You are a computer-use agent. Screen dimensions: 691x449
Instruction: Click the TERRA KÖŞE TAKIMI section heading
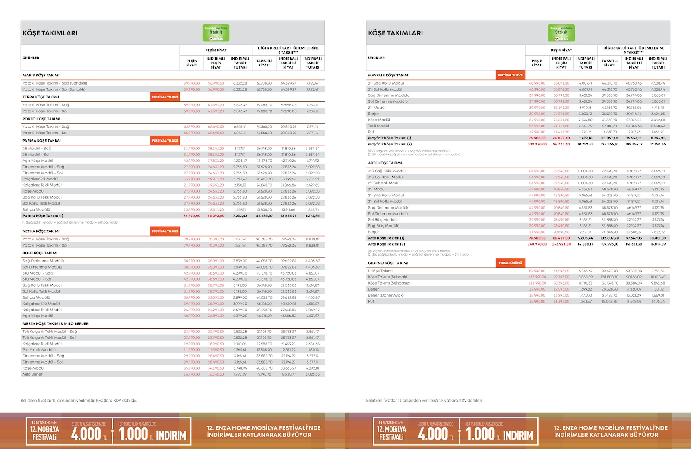pos(41,97)
